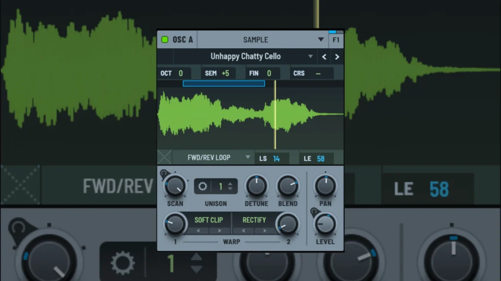The width and height of the screenshot is (501, 281).
Task: Click the unison voice count stepper arrows
Action: (230, 186)
